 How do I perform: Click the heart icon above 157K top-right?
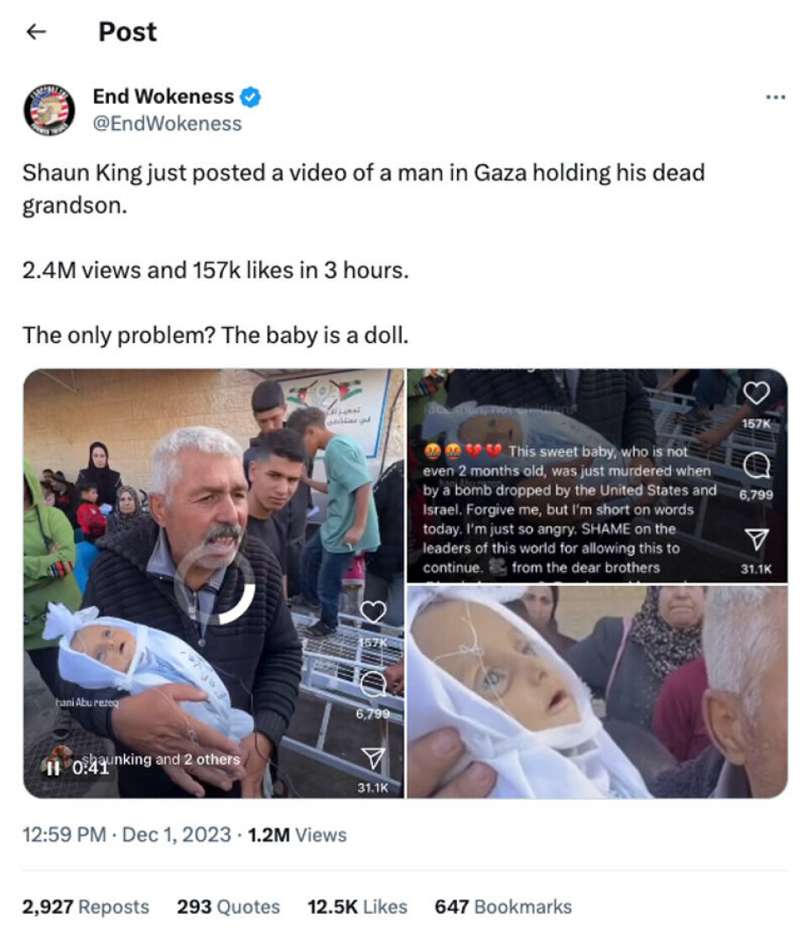pos(756,393)
